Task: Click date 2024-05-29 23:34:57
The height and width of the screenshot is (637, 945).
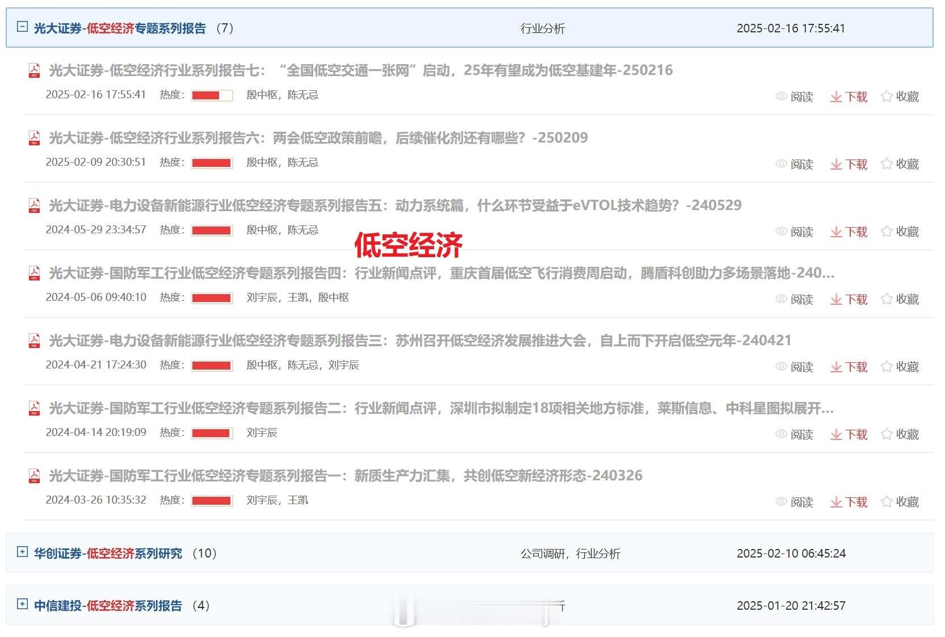Action: 96,230
